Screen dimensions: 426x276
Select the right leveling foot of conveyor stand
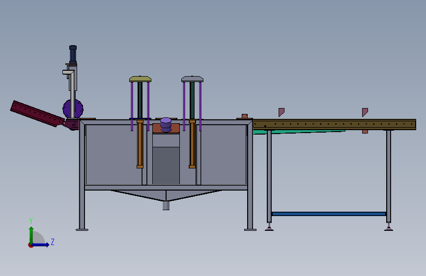pos(389,227)
